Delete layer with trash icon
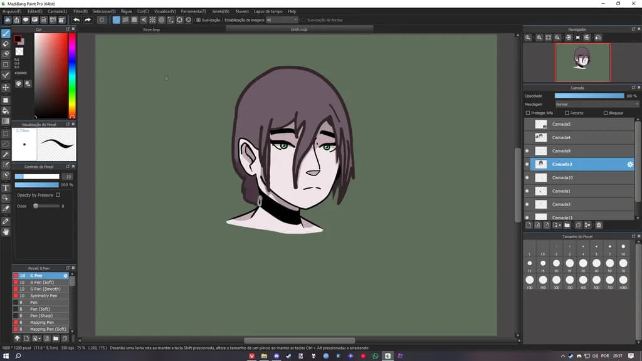The image size is (642, 361). tap(599, 225)
